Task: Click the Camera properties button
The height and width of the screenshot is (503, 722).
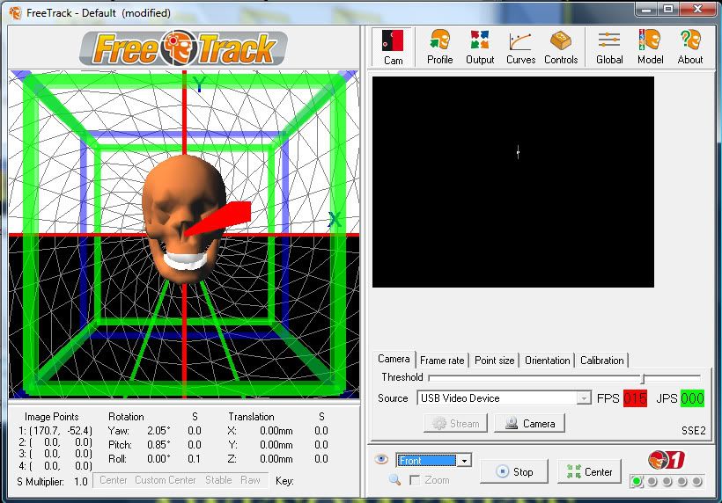Action: 529,423
